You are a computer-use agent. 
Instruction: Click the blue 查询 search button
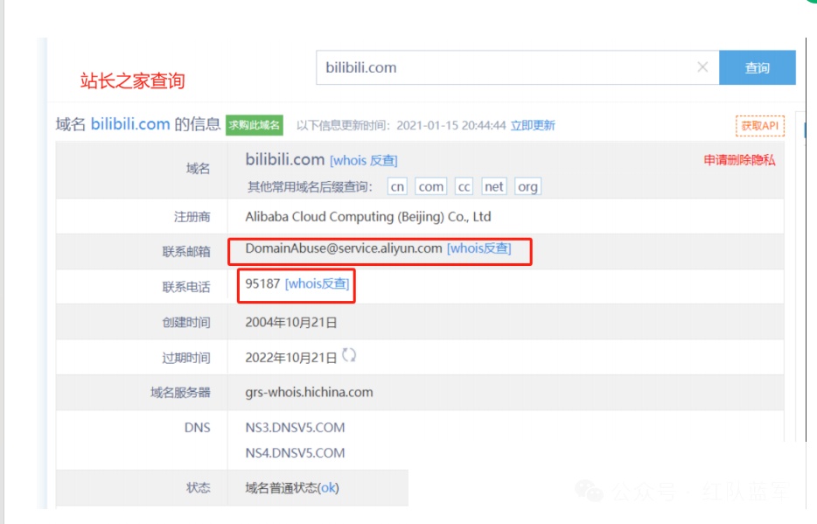tap(757, 67)
